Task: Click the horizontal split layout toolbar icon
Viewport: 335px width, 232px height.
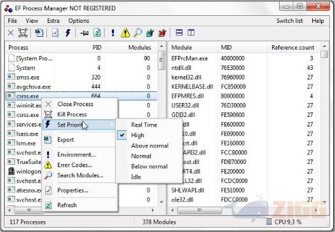Action: [x=179, y=32]
